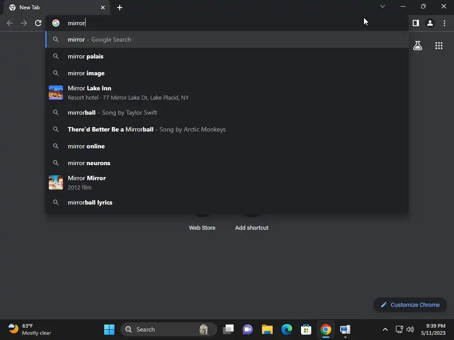
Task: Select 'mirror image' suggestion
Action: pyautogui.click(x=227, y=73)
